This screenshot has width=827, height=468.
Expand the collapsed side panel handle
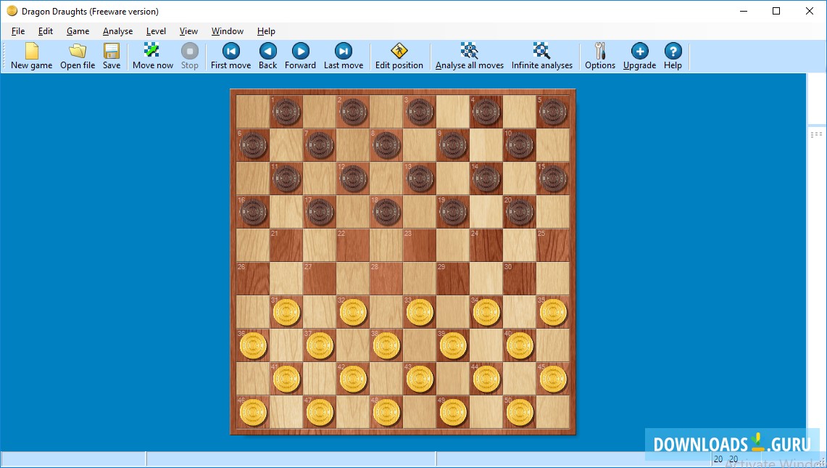[x=817, y=134]
